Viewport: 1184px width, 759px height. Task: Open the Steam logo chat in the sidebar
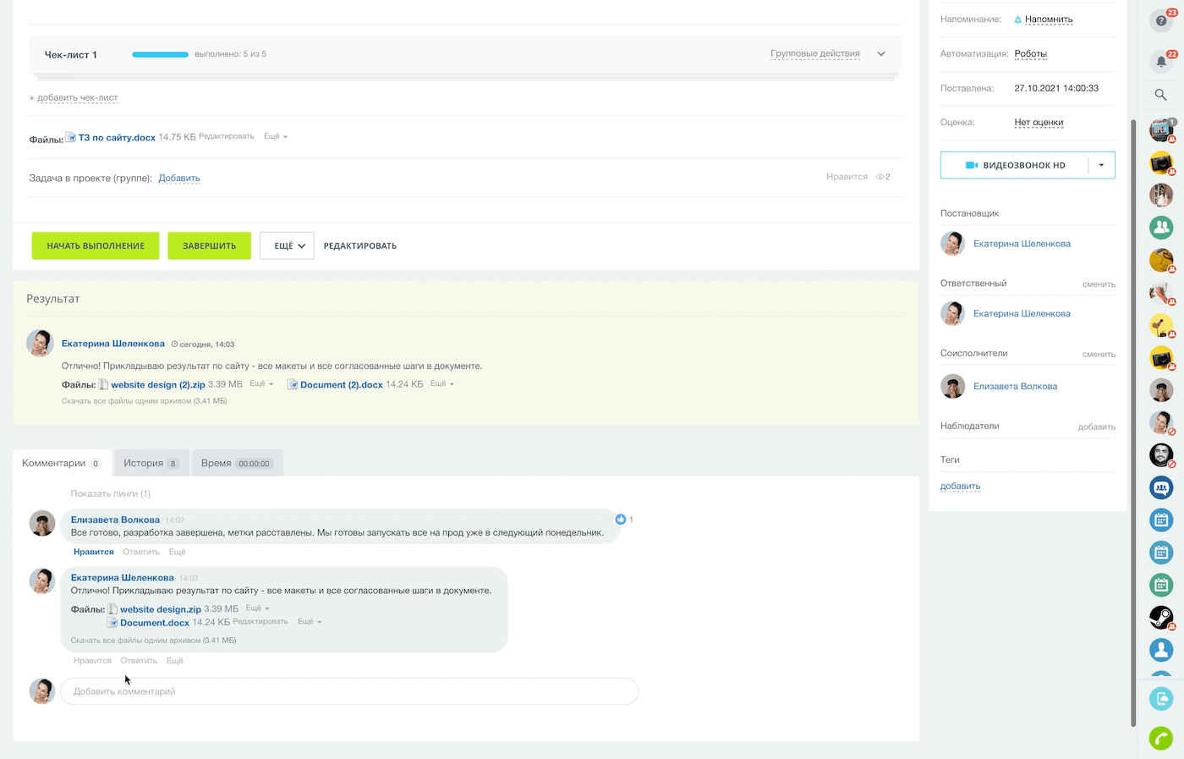point(1161,617)
